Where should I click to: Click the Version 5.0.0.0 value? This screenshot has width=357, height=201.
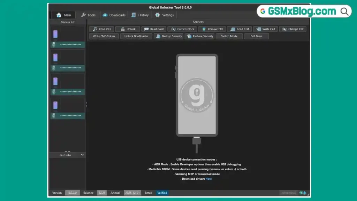[x=73, y=193]
